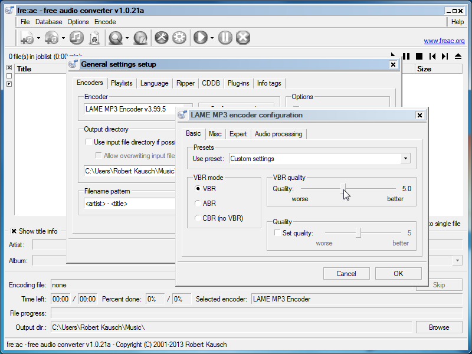Click the remove selected title music-note icon

(x=76, y=38)
